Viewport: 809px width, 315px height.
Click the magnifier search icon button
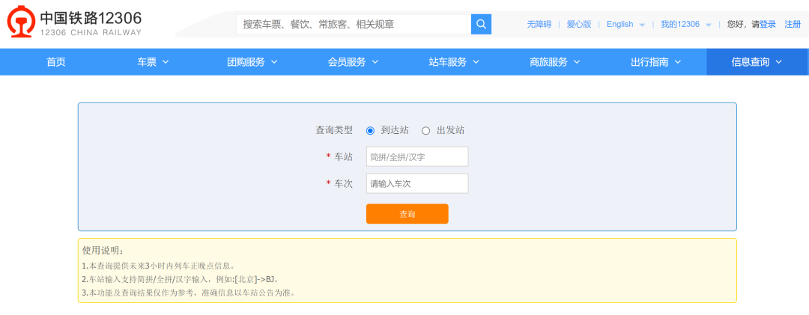481,24
